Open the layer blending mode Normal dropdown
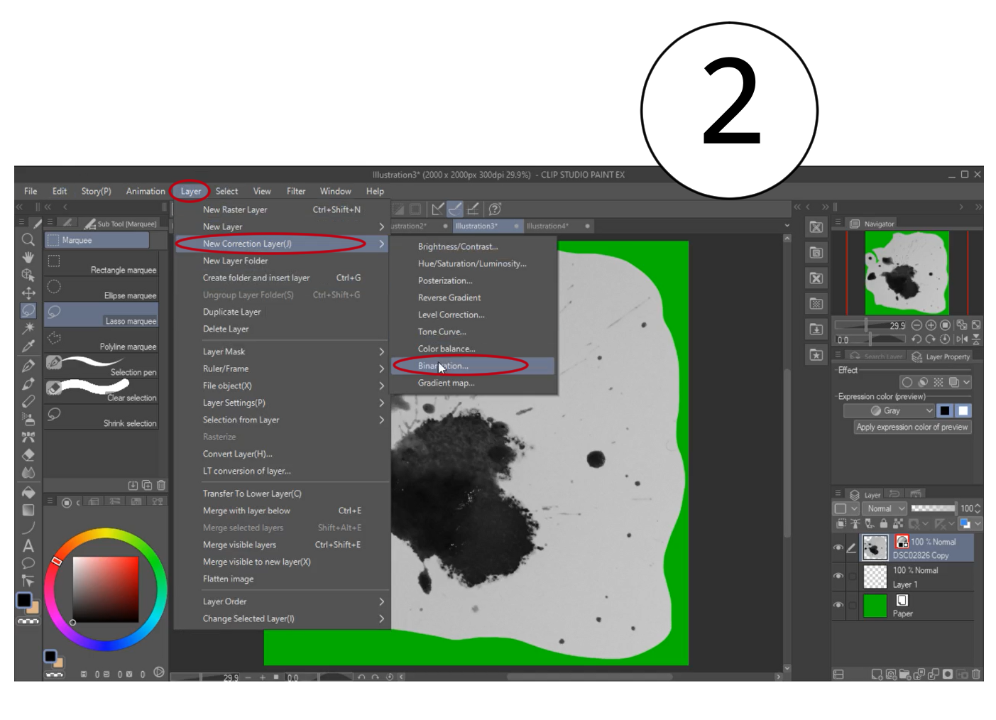The image size is (996, 720). coord(884,508)
